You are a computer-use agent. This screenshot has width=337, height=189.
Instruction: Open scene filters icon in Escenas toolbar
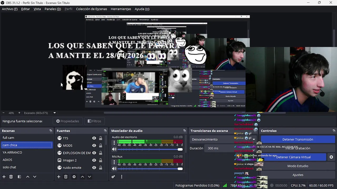pos(19,177)
